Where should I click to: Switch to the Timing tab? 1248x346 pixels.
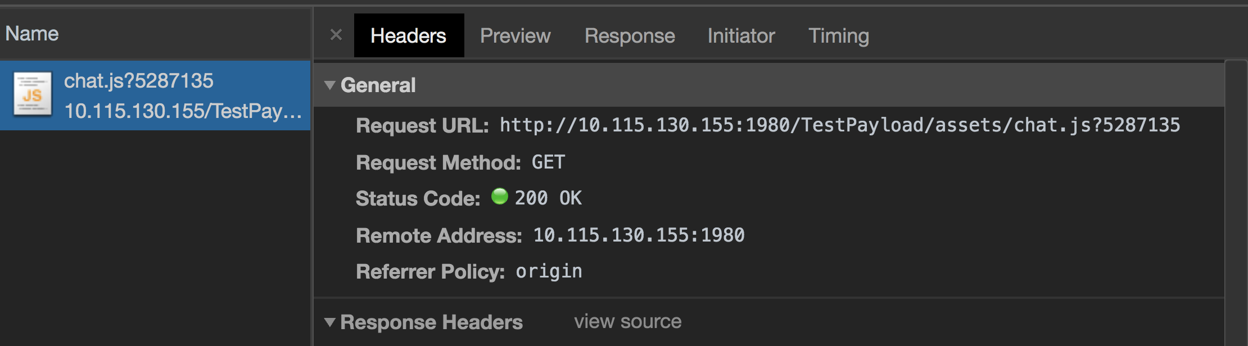point(838,36)
